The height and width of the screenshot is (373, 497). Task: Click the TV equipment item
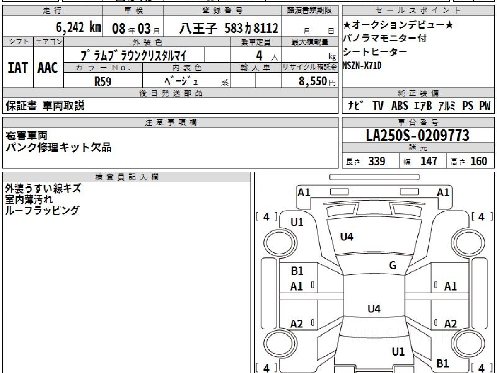[x=378, y=106]
